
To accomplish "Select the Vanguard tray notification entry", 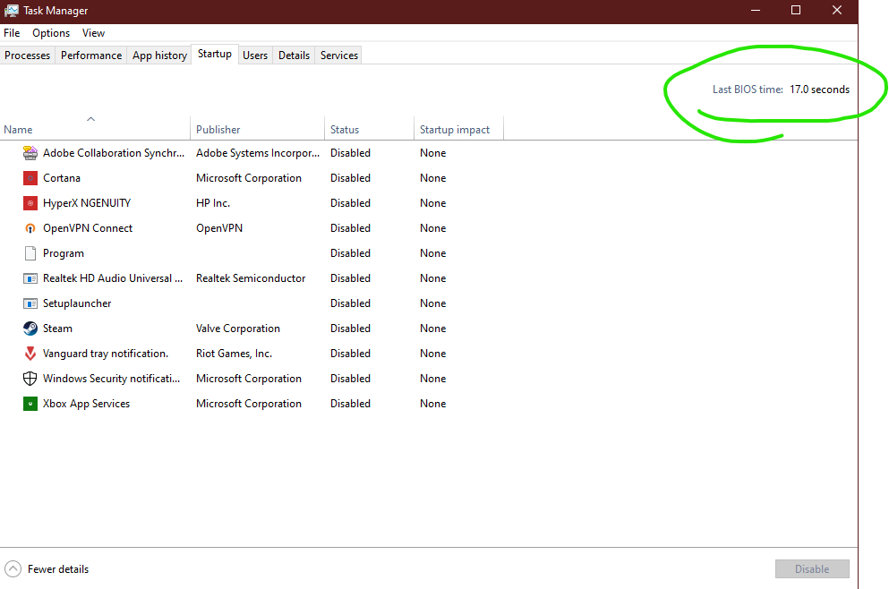I will click(106, 354).
